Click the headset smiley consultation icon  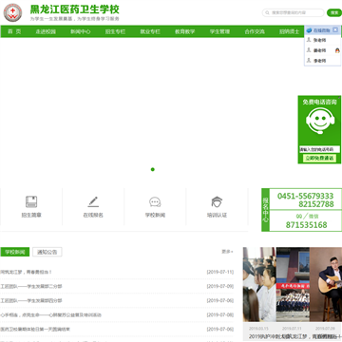point(320,121)
